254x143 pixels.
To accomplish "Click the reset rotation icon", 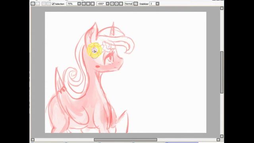I will click(121, 4).
